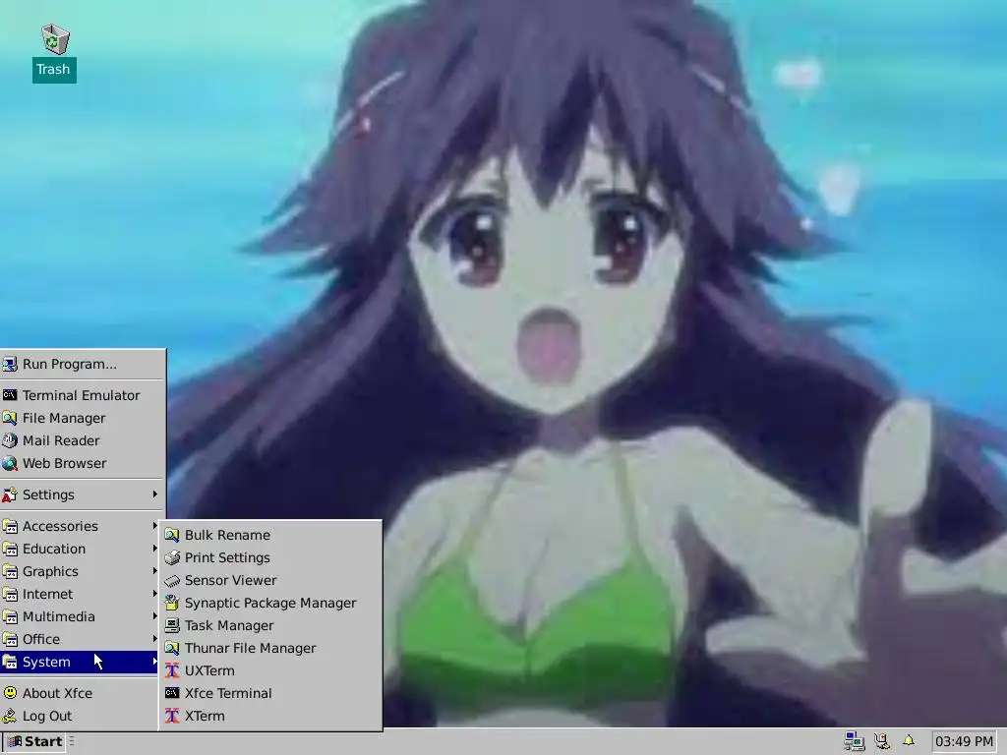Click the "Mail Reader" label

point(61,440)
